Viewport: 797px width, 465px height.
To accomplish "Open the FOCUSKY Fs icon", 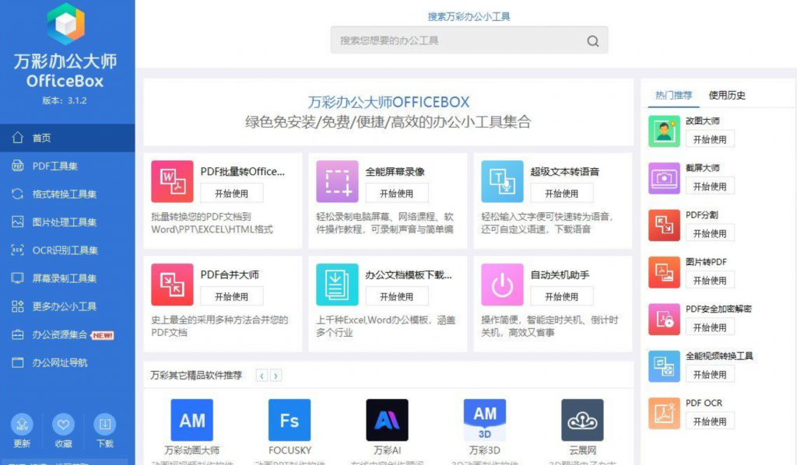I will [290, 420].
